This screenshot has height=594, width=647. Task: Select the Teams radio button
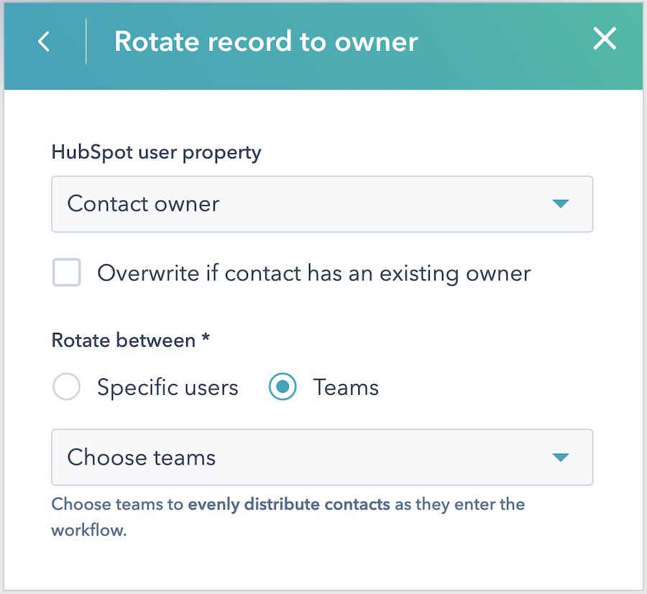click(x=283, y=387)
